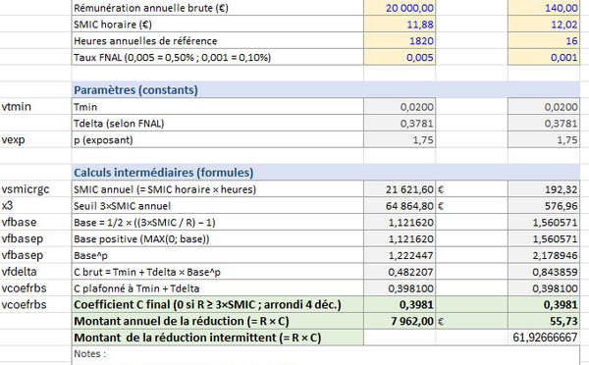589x365 pixels.
Task: Select the annual reduction amount 55,73
Action: pos(544,321)
